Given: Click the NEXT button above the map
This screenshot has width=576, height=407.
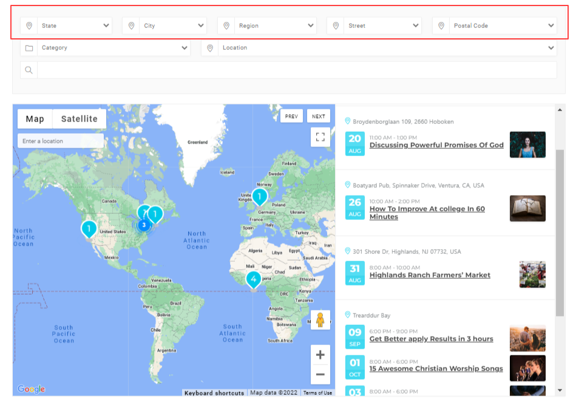Looking at the screenshot, I should point(318,116).
